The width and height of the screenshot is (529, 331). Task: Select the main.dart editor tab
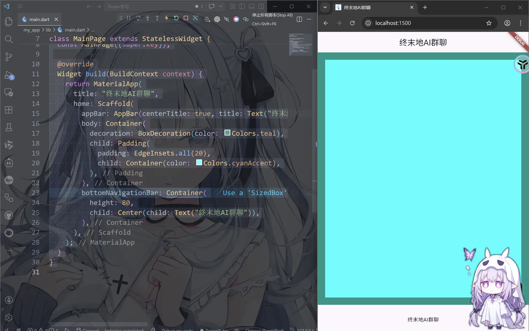(39, 19)
